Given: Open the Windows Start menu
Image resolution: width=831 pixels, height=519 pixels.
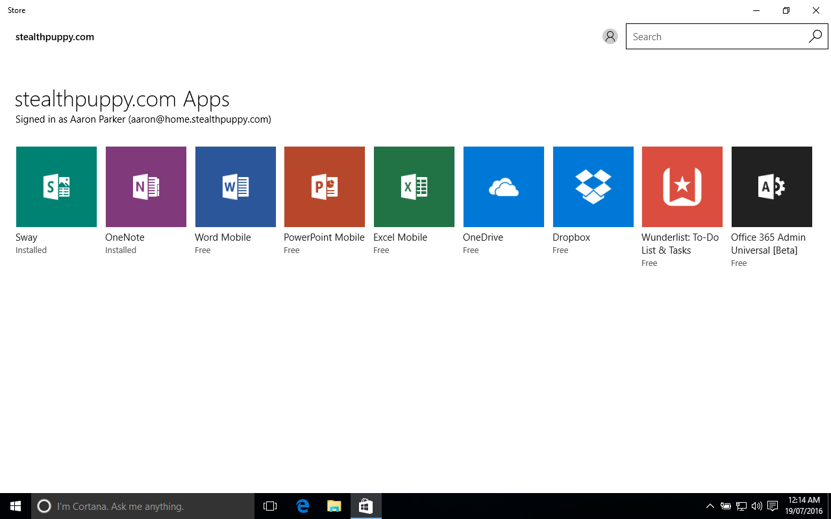Looking at the screenshot, I should pos(16,506).
